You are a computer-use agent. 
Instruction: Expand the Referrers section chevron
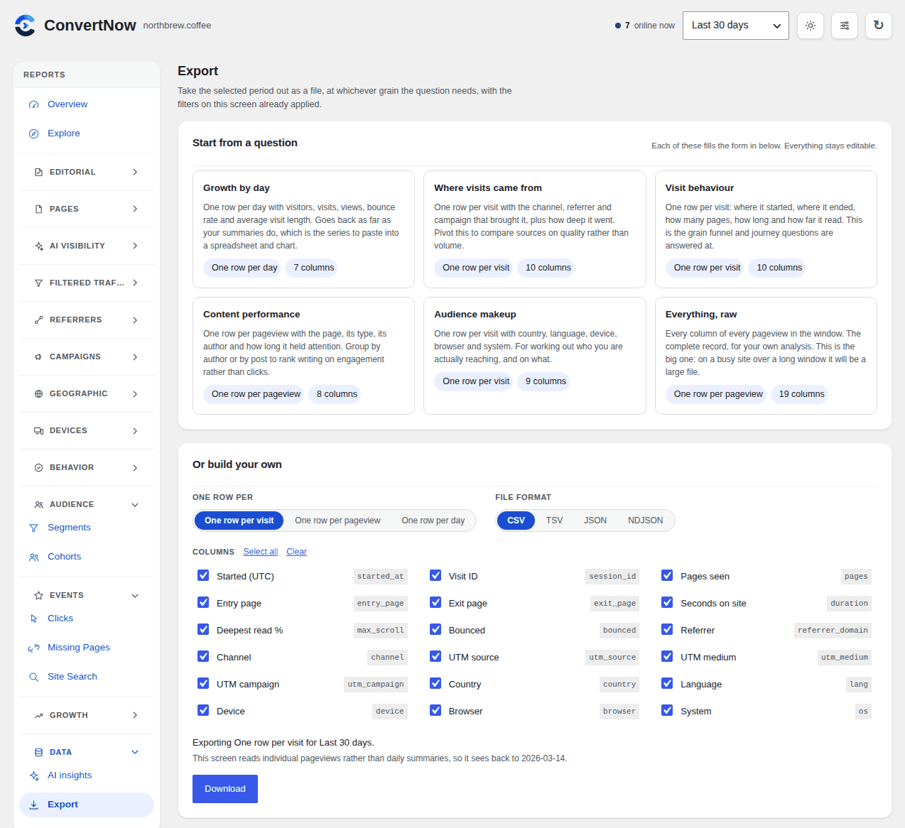[135, 320]
